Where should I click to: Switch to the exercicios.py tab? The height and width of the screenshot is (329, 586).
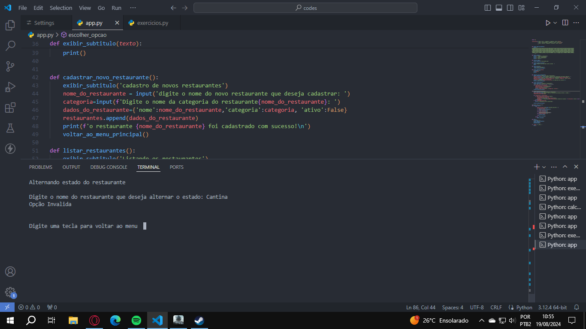tap(152, 23)
